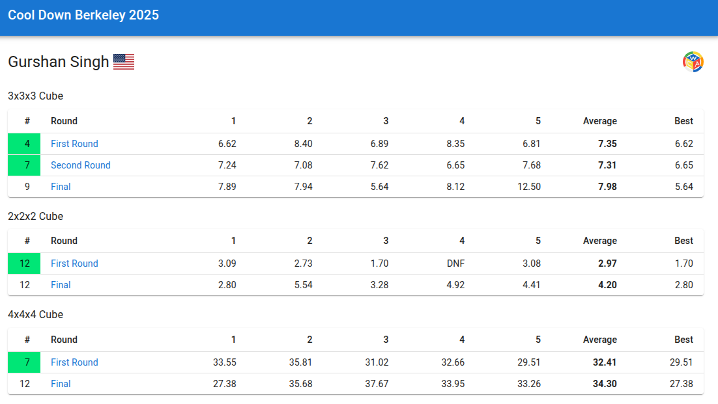Screen dimensions: 718x404
Task: Click the 3x3x3 Cube section heading
Action: pos(35,96)
